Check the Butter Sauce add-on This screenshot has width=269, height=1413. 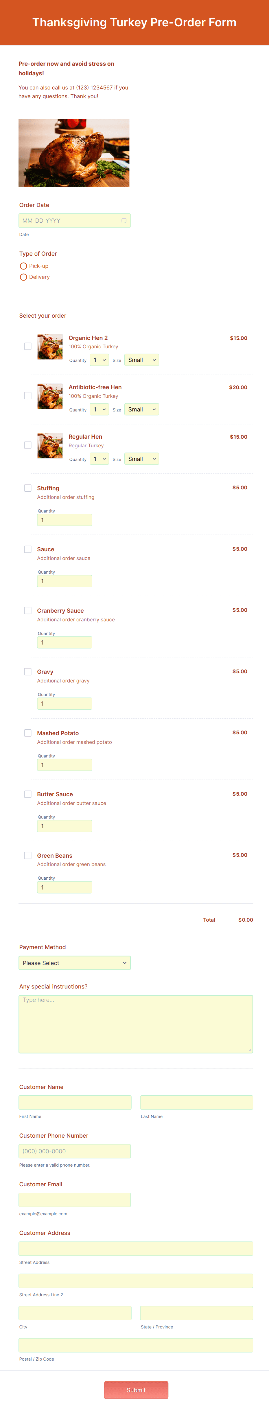coord(28,794)
